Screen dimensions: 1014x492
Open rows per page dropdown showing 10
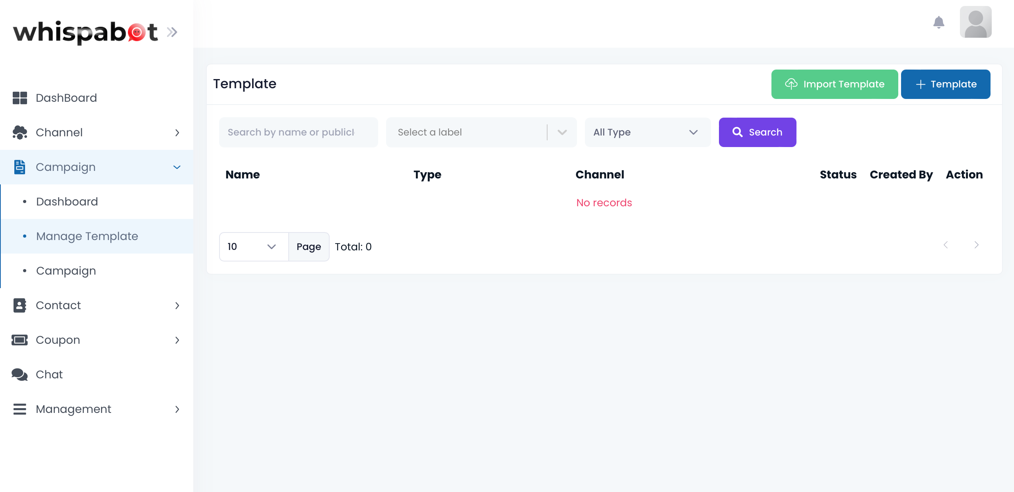[254, 247]
